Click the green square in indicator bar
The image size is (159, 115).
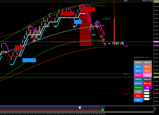pyautogui.click(x=103, y=110)
